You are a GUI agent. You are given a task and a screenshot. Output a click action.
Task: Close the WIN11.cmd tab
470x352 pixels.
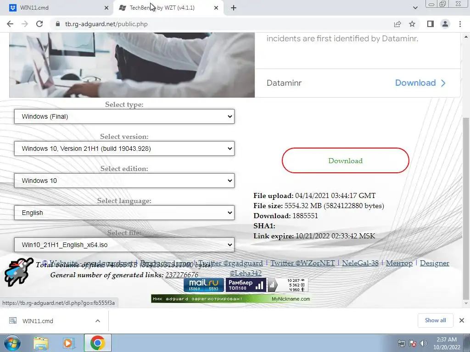(106, 8)
